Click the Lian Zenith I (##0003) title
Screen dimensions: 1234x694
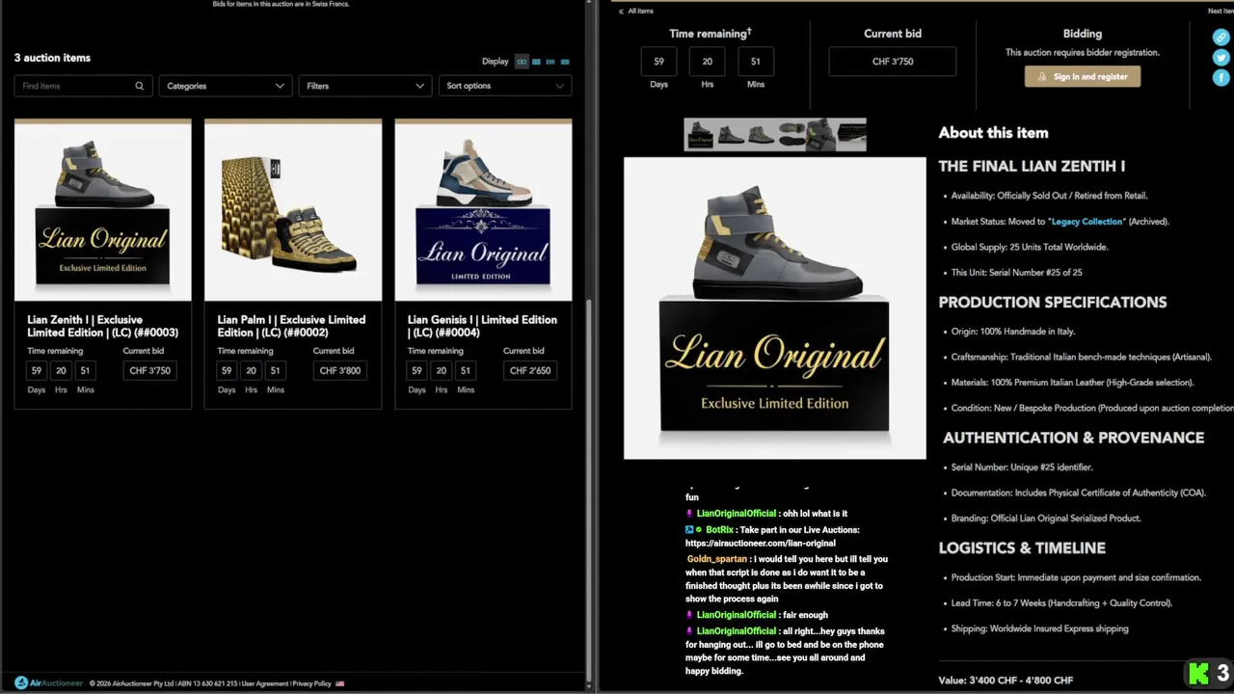[x=102, y=326]
